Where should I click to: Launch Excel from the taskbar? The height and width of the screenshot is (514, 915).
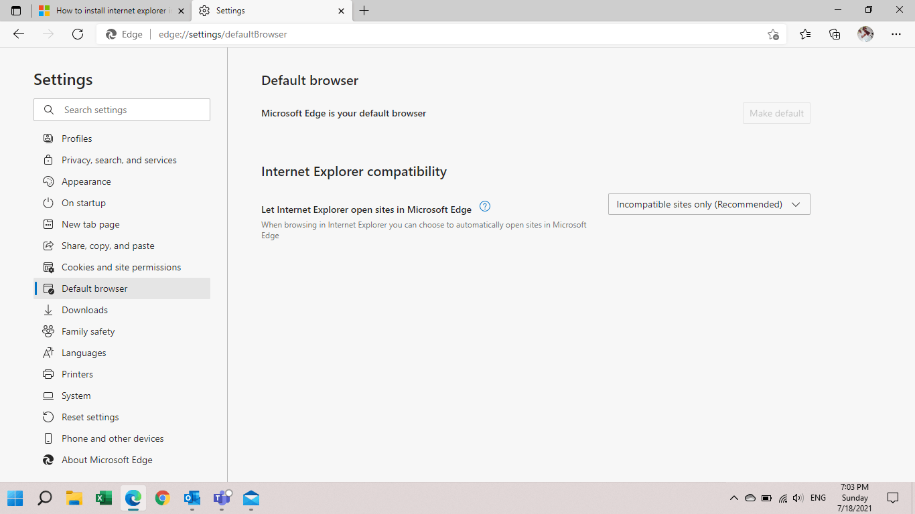[x=103, y=498]
